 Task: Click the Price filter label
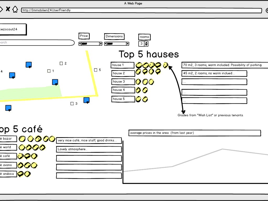coord(84,36)
